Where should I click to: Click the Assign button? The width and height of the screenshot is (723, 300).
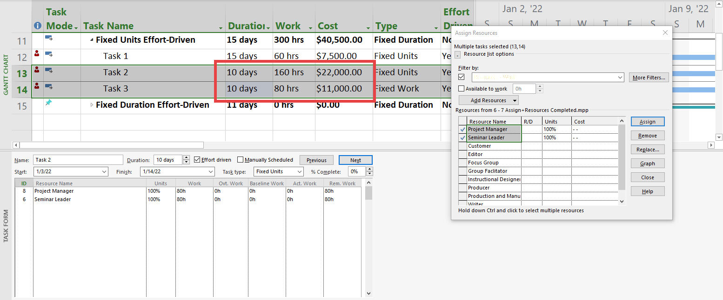(648, 122)
